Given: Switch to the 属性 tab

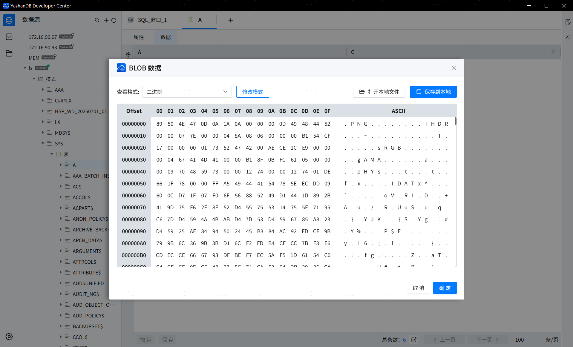Looking at the screenshot, I should tap(138, 37).
